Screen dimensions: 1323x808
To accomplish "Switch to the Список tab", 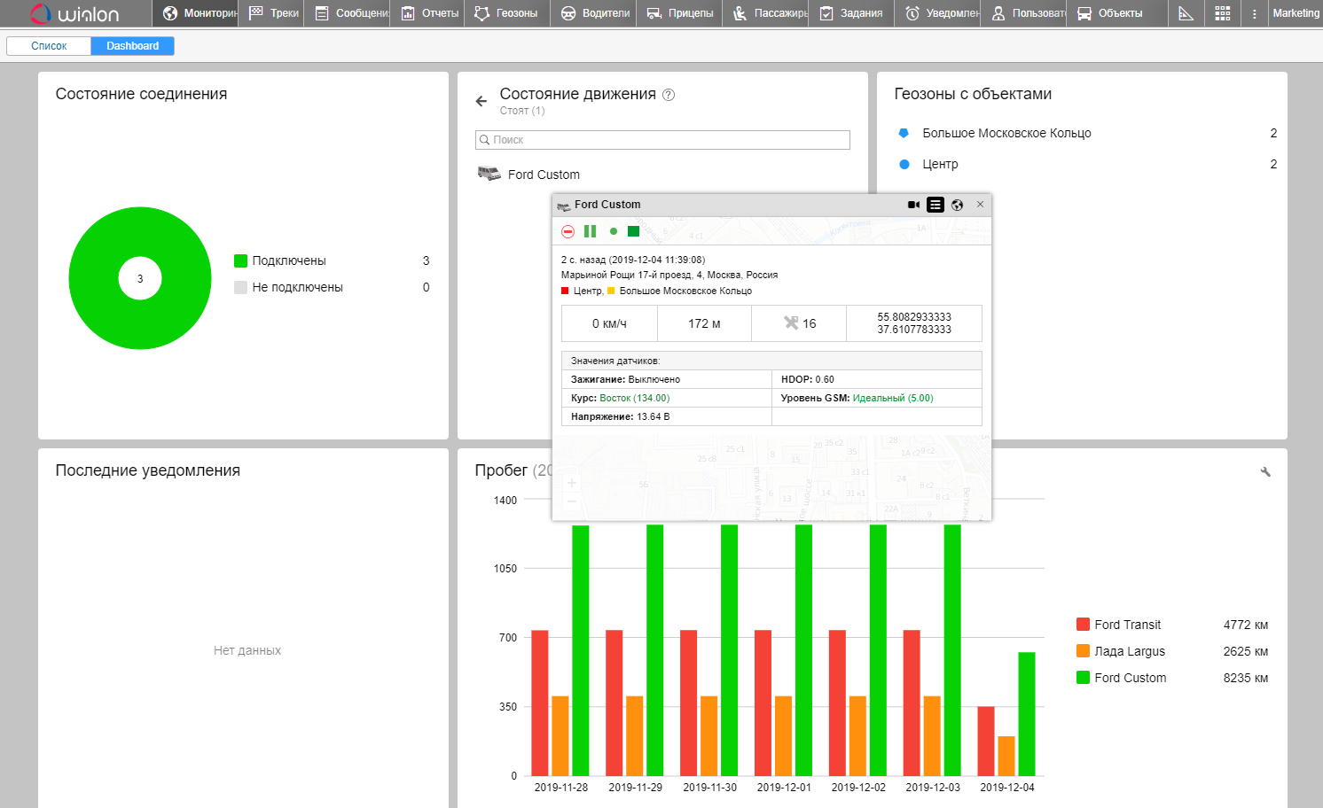I will click(x=49, y=46).
